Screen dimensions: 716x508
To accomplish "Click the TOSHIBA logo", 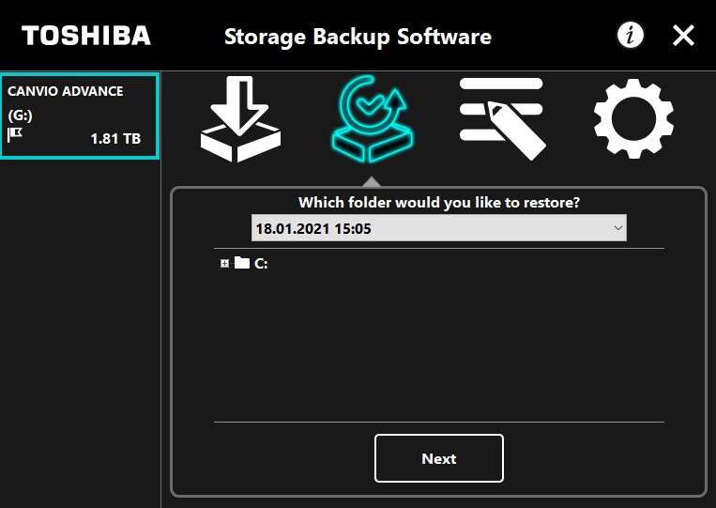I will pos(86,36).
